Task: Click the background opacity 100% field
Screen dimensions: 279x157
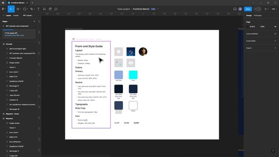Action: click(262, 27)
